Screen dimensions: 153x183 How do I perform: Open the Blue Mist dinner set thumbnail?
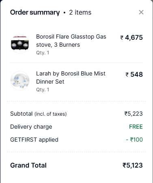click(x=20, y=81)
